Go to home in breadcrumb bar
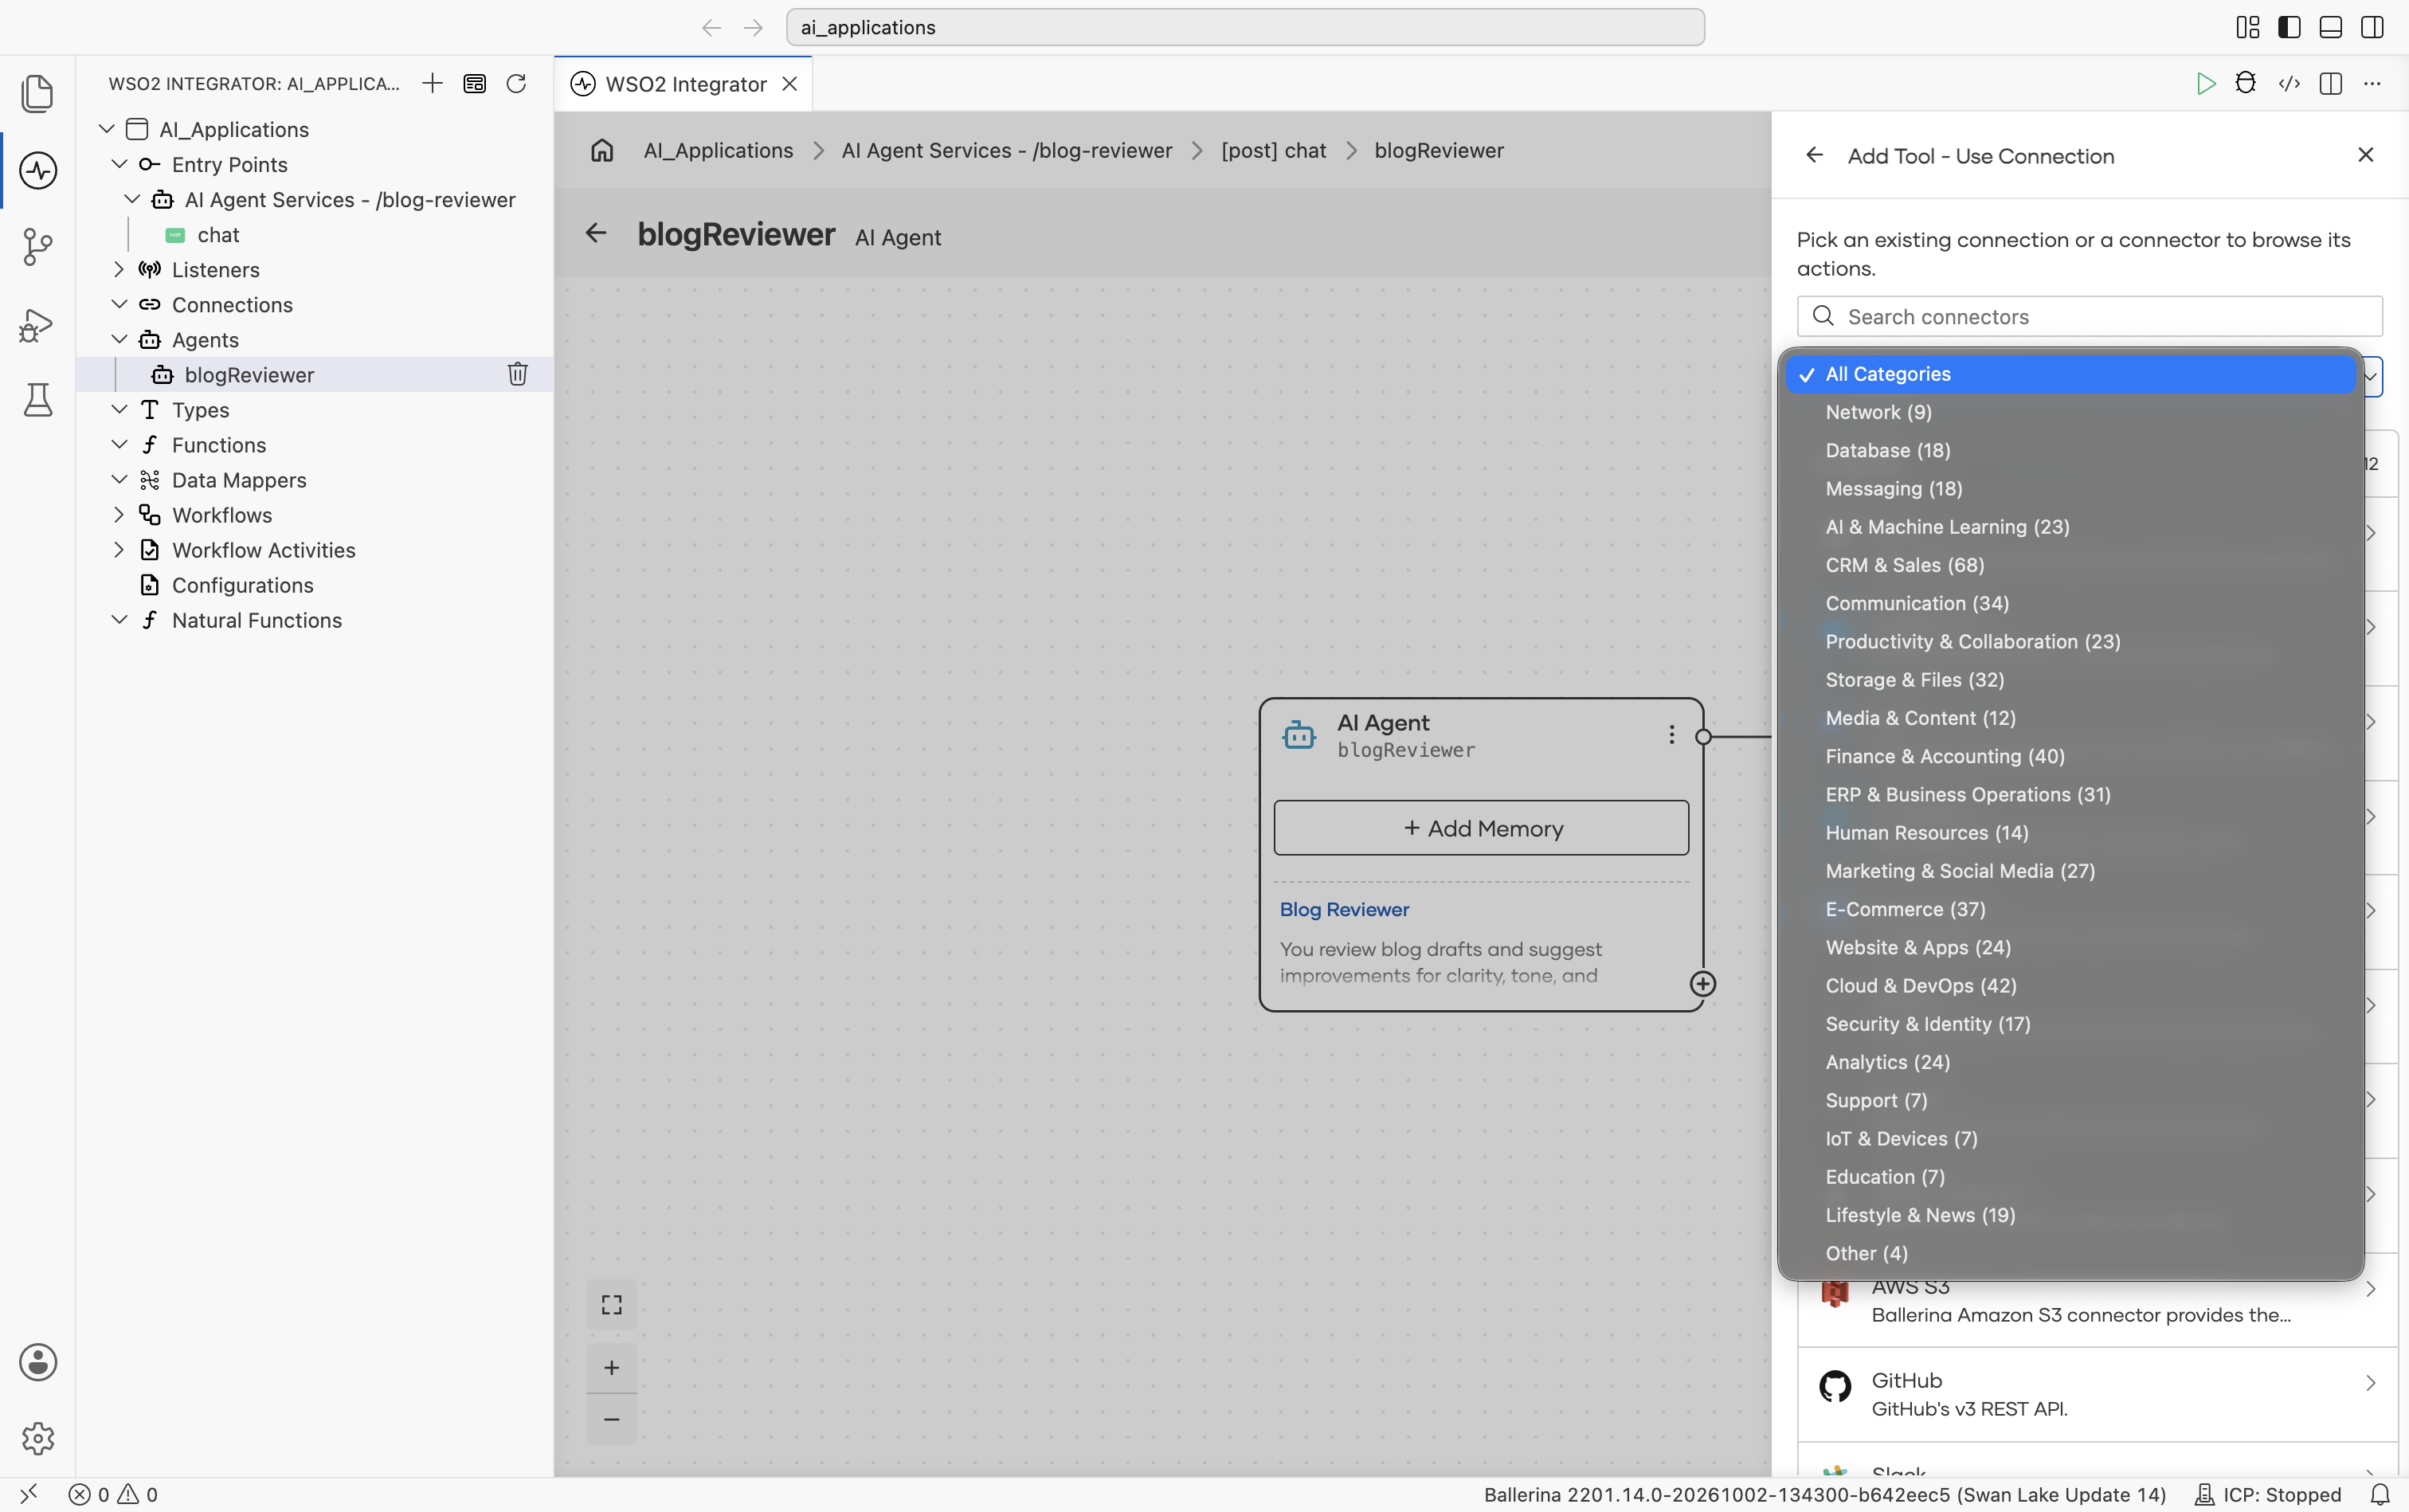2409x1512 pixels. coord(602,150)
